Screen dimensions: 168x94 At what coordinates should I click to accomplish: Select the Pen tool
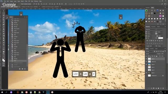click(x=3, y=43)
